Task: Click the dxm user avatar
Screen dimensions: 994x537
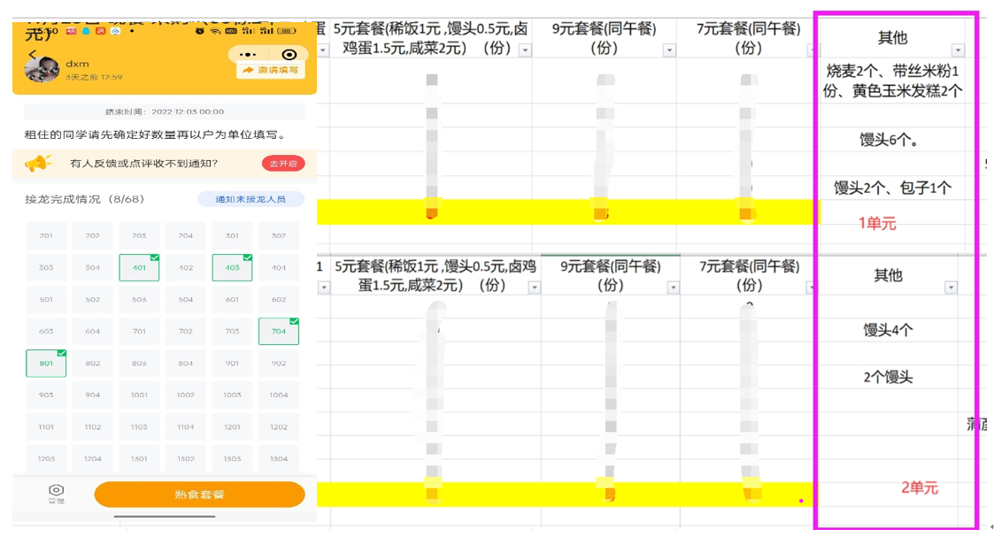Action: click(42, 71)
